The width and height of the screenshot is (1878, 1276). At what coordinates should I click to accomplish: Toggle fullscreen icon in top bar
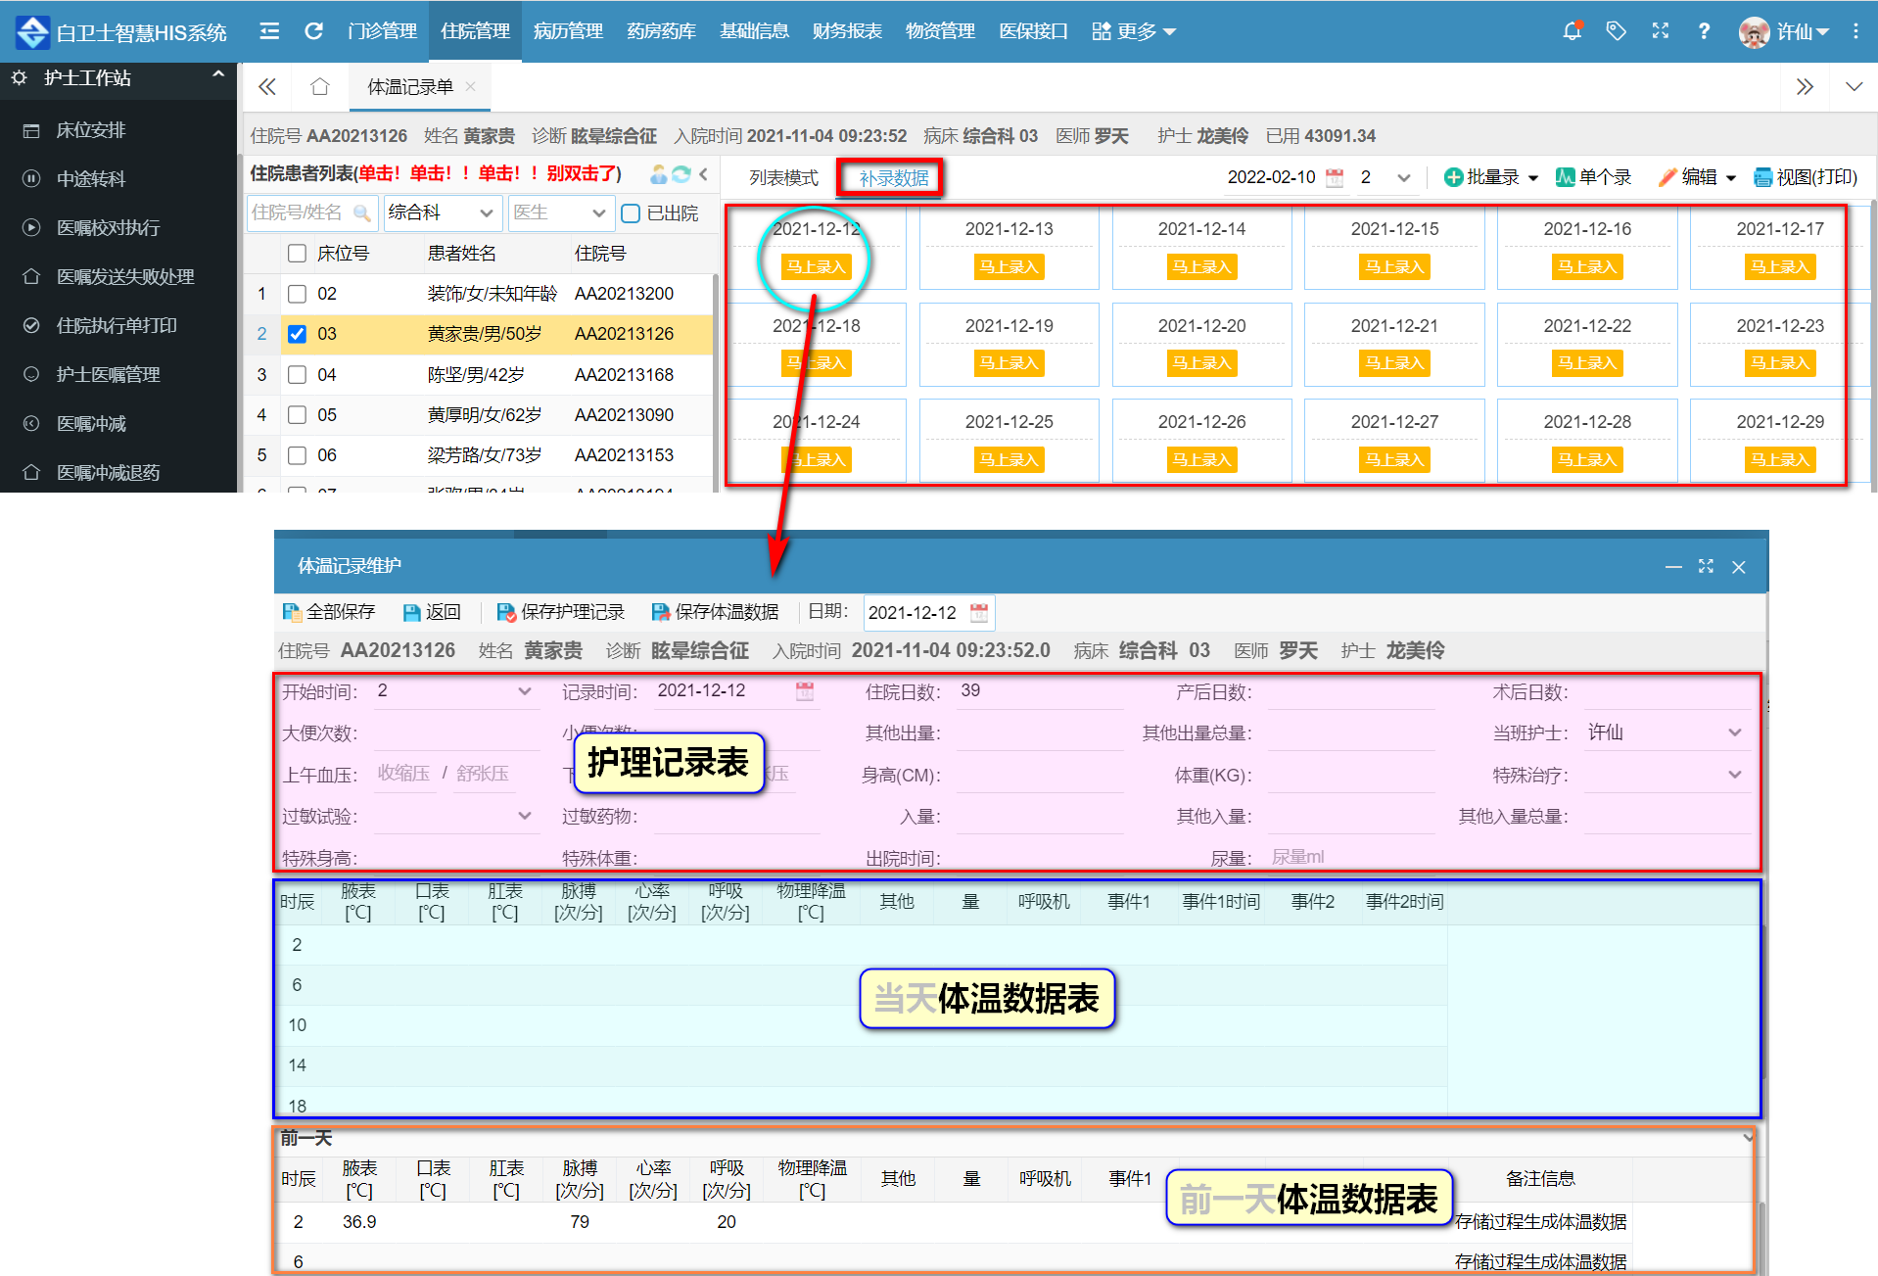click(x=1661, y=31)
